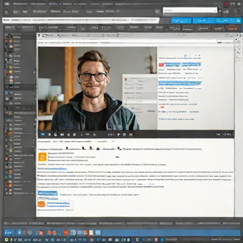Click the red notification icon in the top bar

(x=226, y=4)
